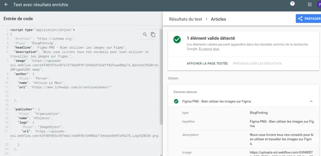
Task: Go to 'Résultats du test' breadcrumb
Action: [x=186, y=19]
